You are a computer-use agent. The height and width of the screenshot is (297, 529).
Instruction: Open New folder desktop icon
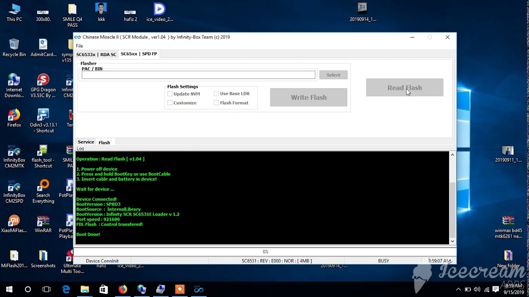click(x=508, y=259)
